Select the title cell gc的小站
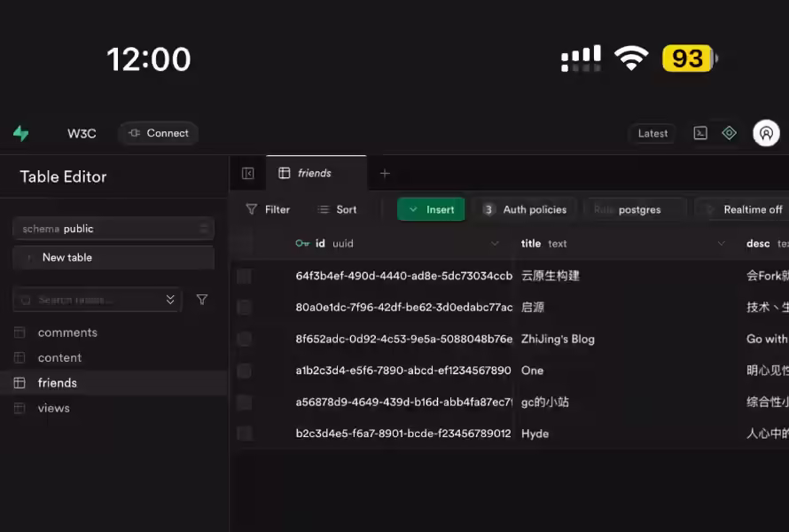 [x=545, y=402]
